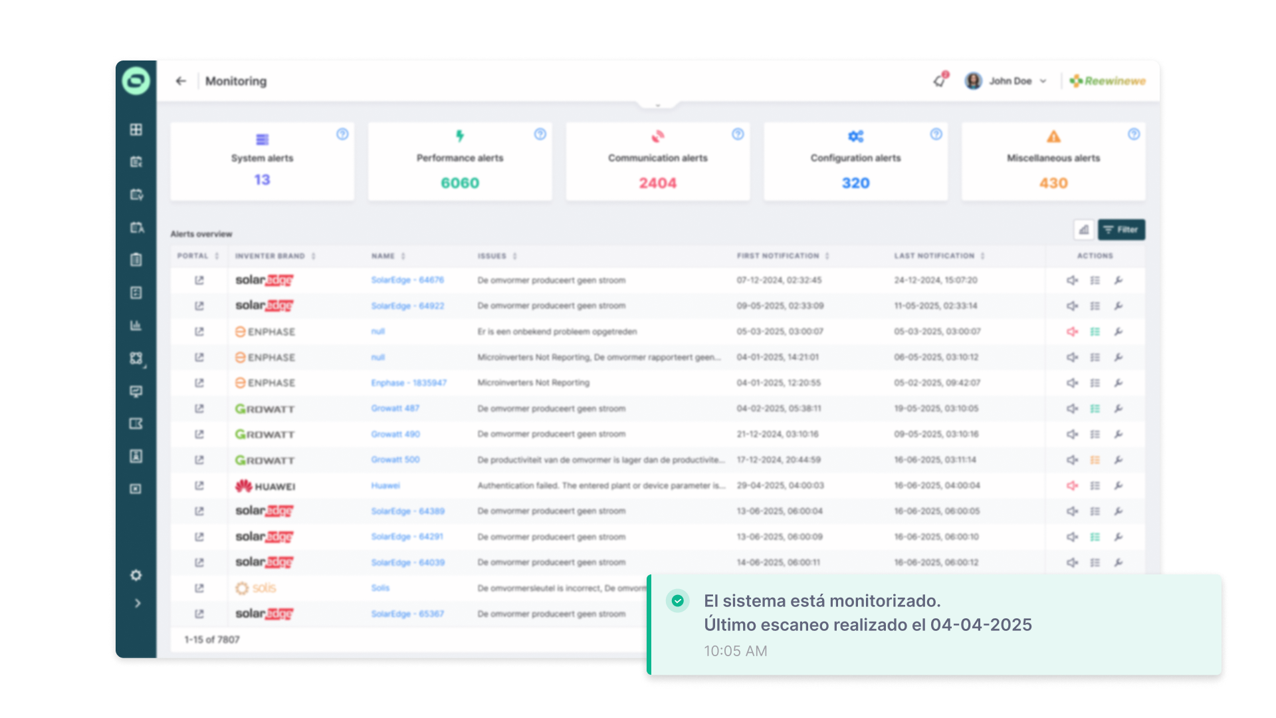This screenshot has width=1276, height=718.
Task: Mute alerts for the SolarEdge - 64922 row
Action: [x=1072, y=306]
